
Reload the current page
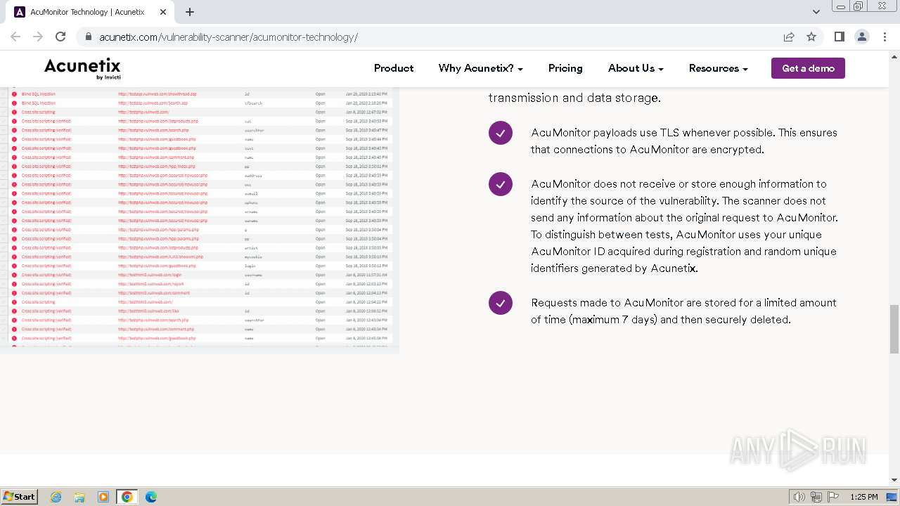[x=60, y=37]
